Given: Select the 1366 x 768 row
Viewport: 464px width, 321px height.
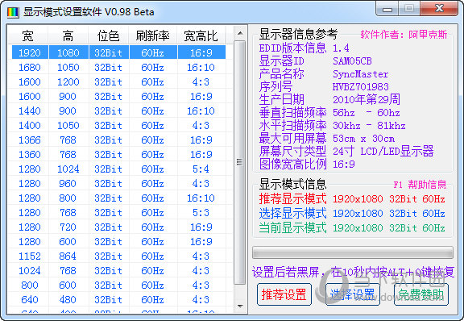Looking at the screenshot, I should click(x=118, y=140).
